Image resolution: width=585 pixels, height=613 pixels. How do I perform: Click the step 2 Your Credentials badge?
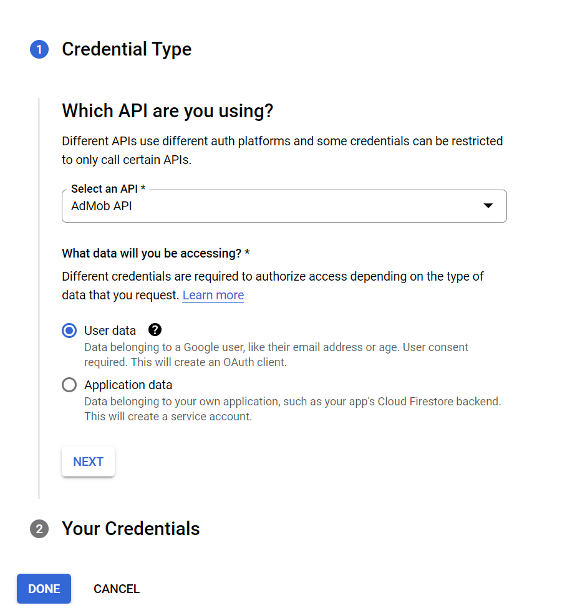[x=39, y=528]
